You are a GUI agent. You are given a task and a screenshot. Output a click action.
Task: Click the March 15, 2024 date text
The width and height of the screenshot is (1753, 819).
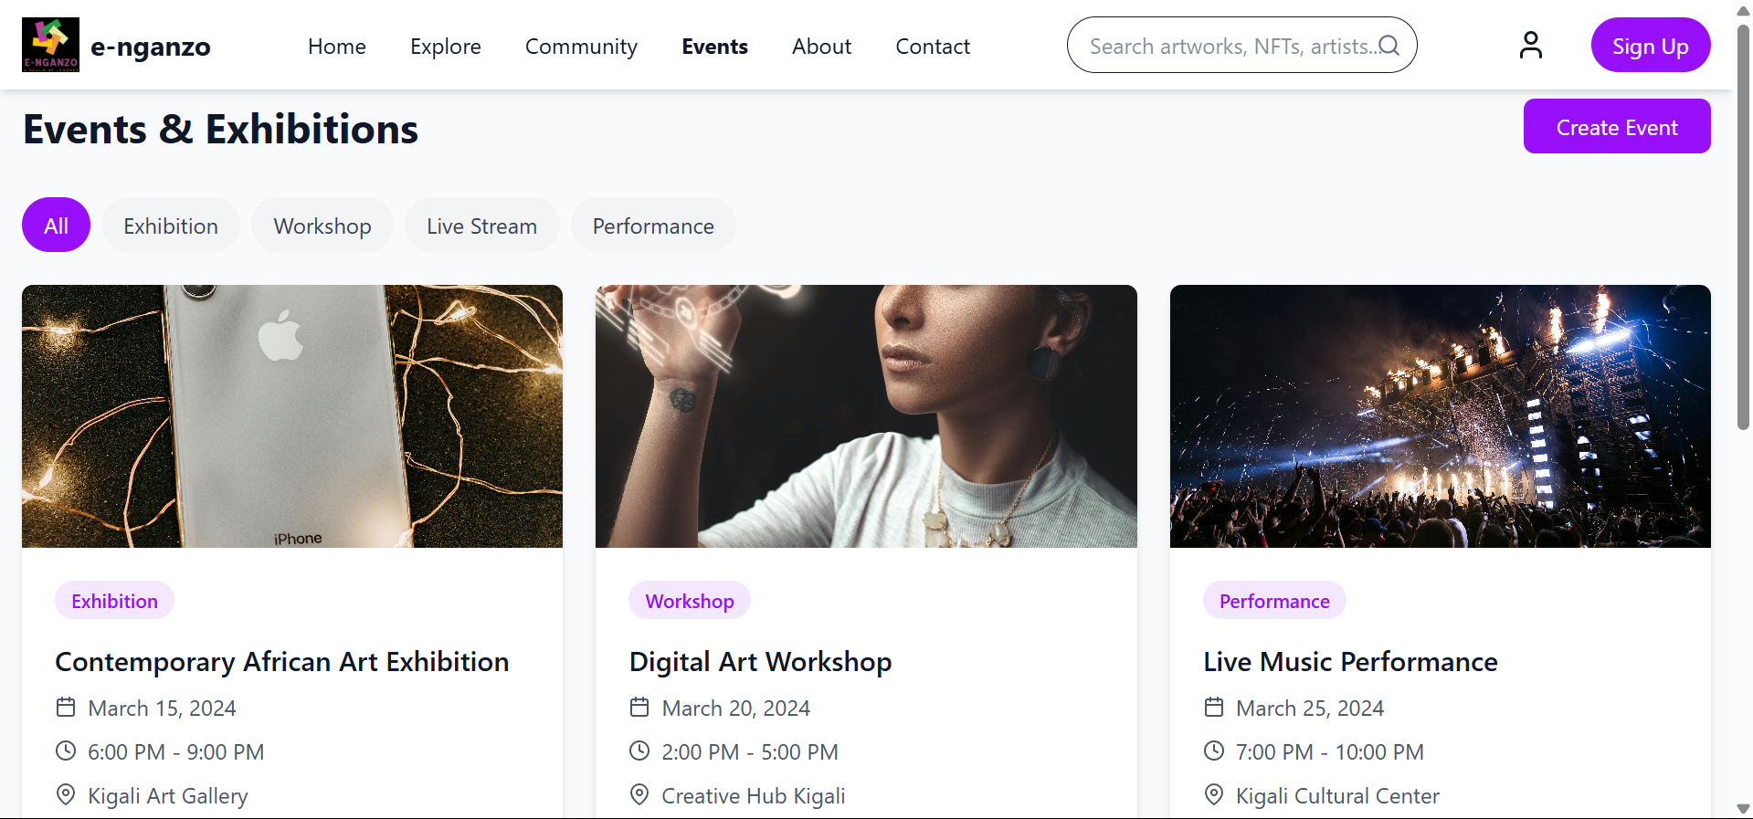pyautogui.click(x=162, y=708)
